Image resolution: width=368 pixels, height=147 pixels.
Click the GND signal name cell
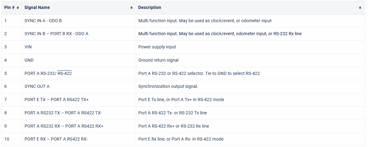29,60
